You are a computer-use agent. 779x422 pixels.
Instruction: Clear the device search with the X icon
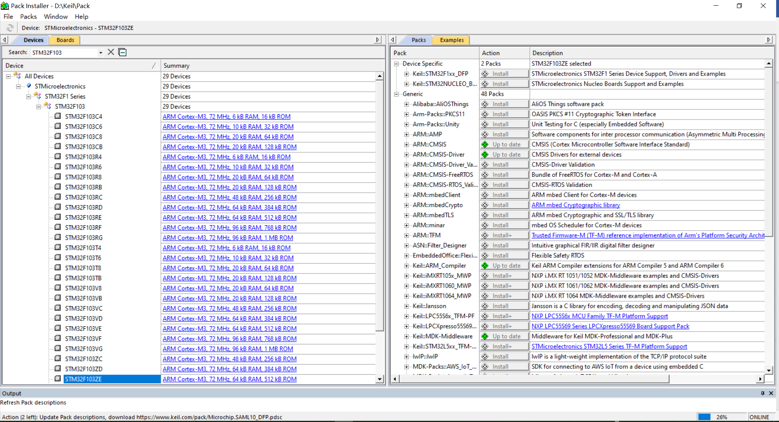(111, 52)
